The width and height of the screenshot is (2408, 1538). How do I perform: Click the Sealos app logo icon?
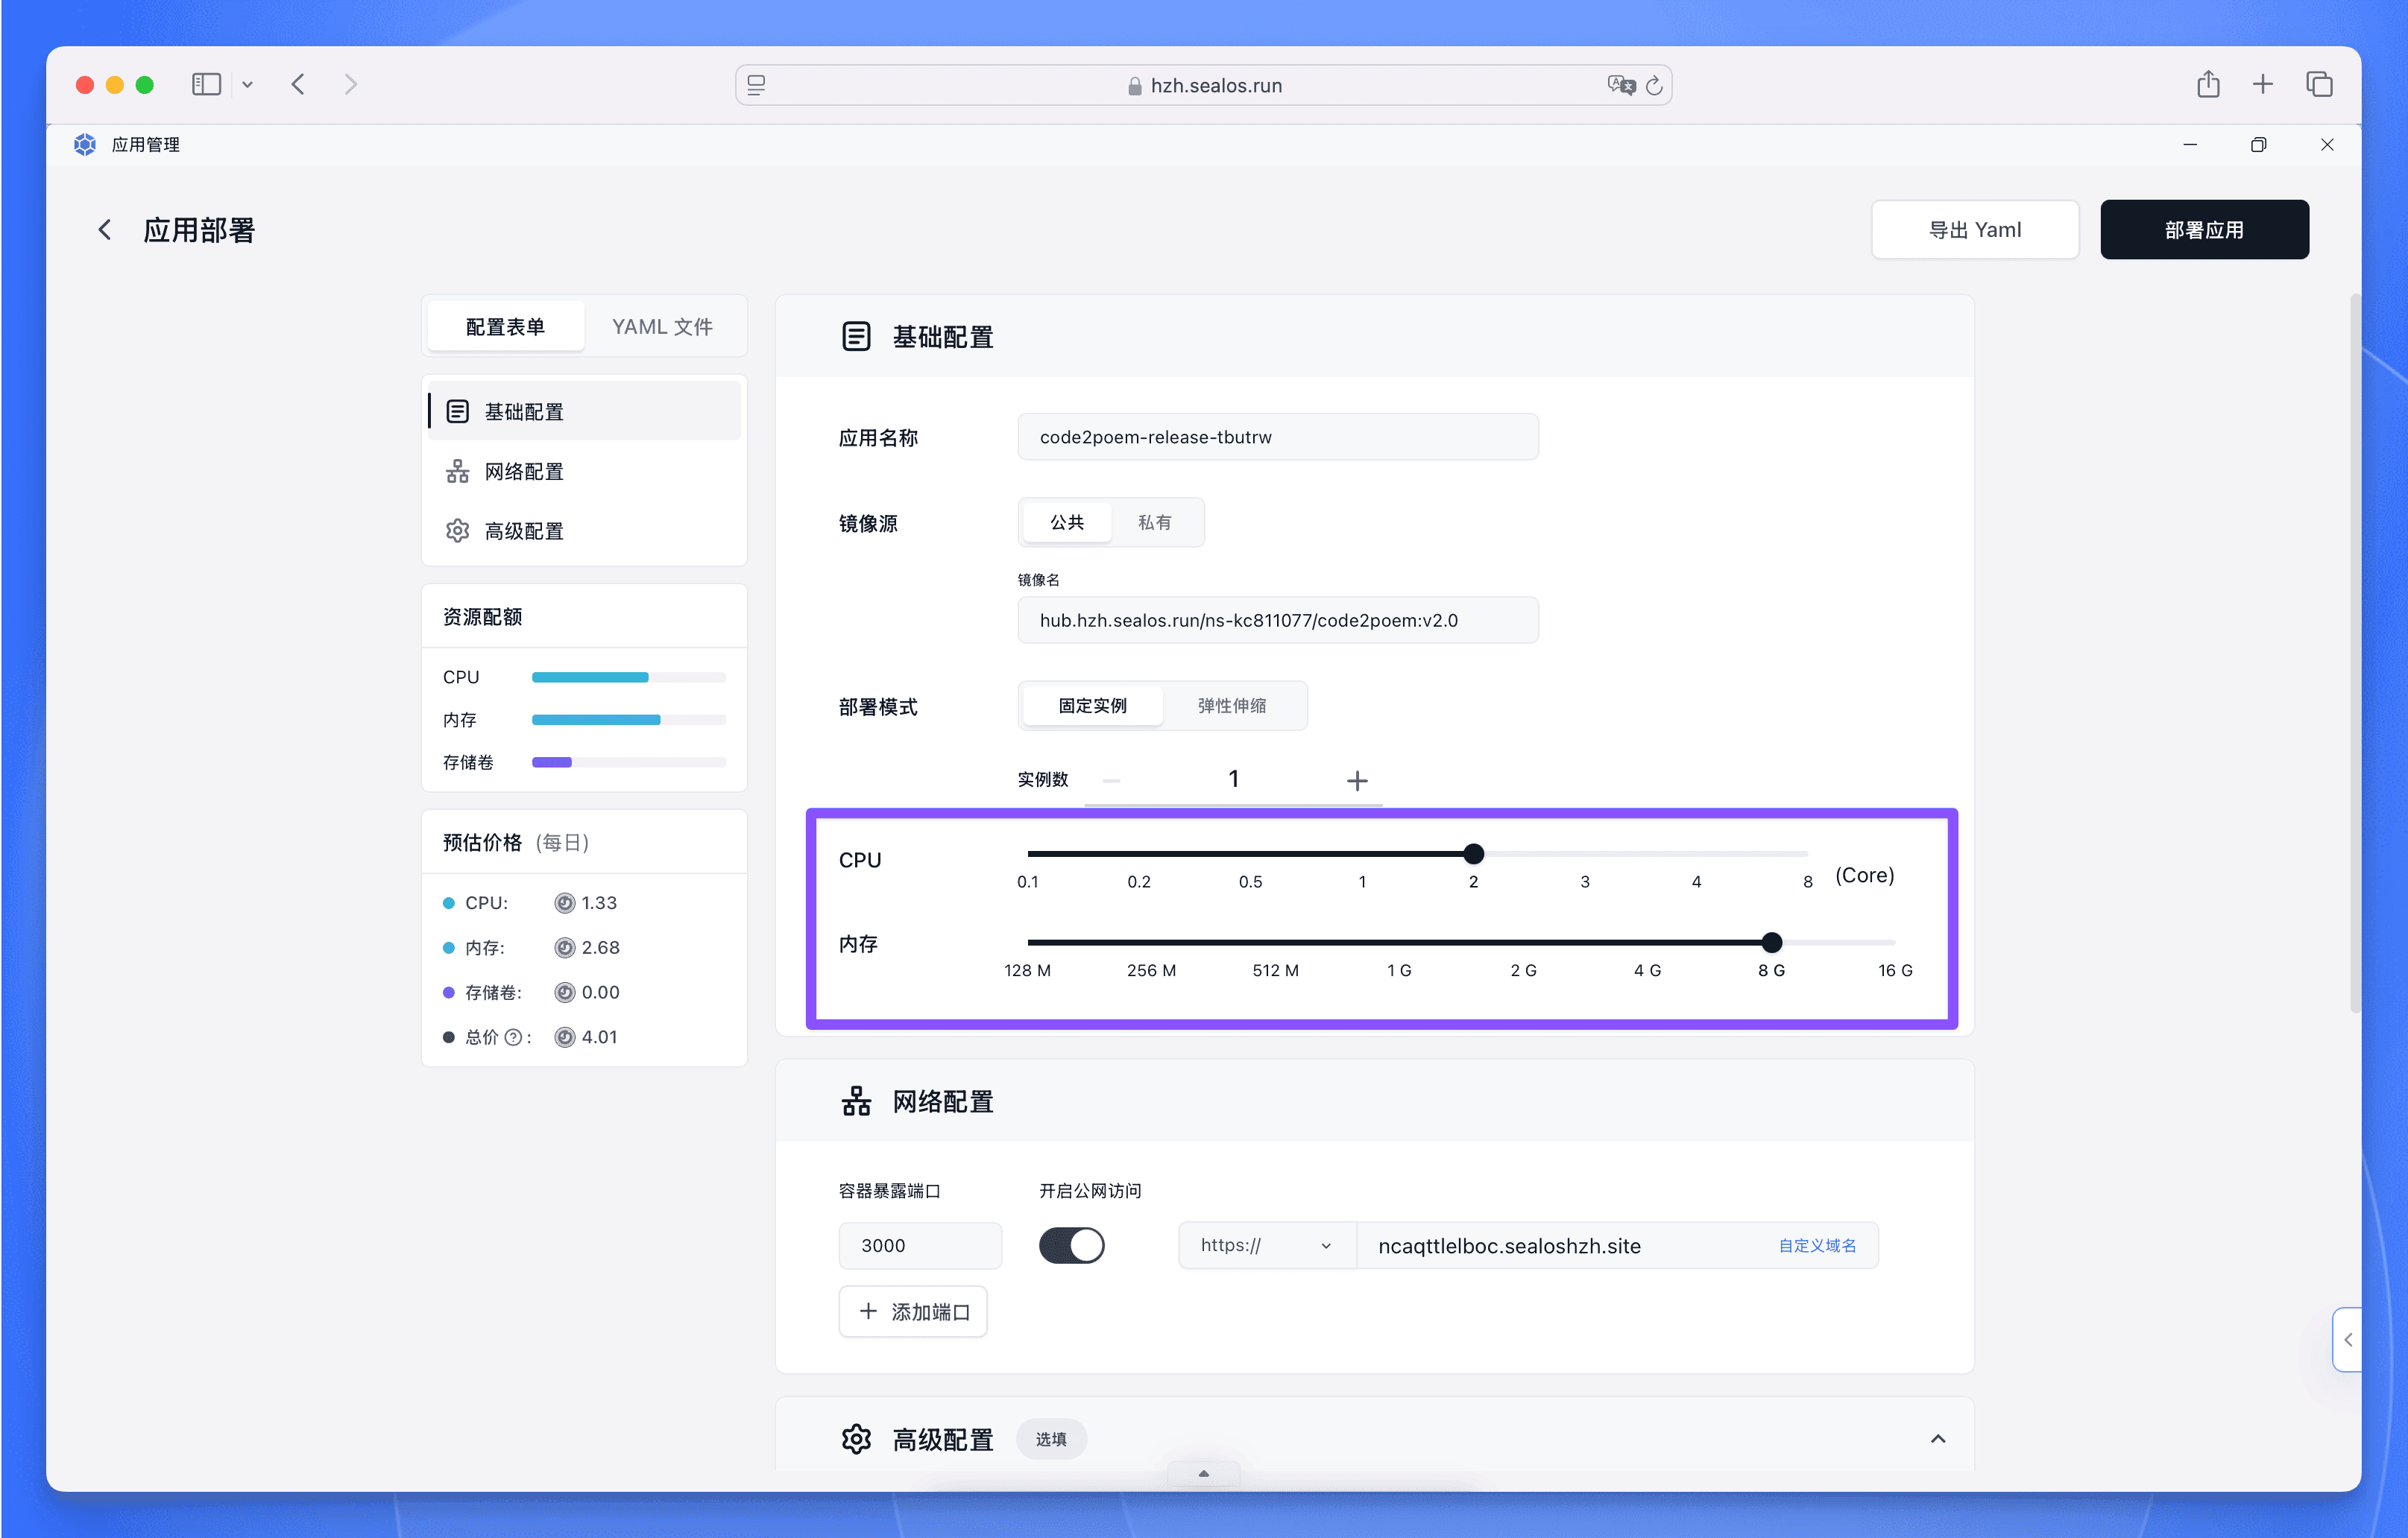tap(85, 145)
